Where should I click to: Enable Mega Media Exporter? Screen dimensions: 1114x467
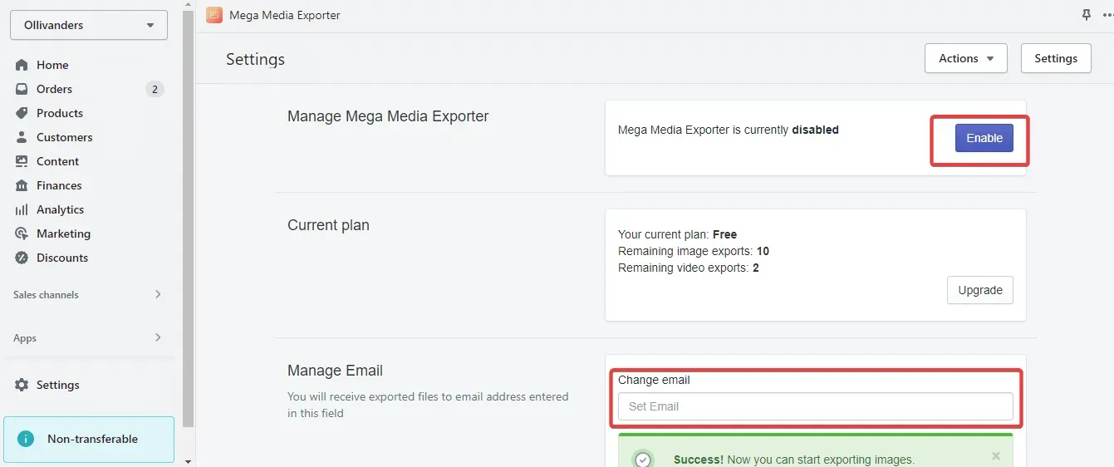[984, 138]
